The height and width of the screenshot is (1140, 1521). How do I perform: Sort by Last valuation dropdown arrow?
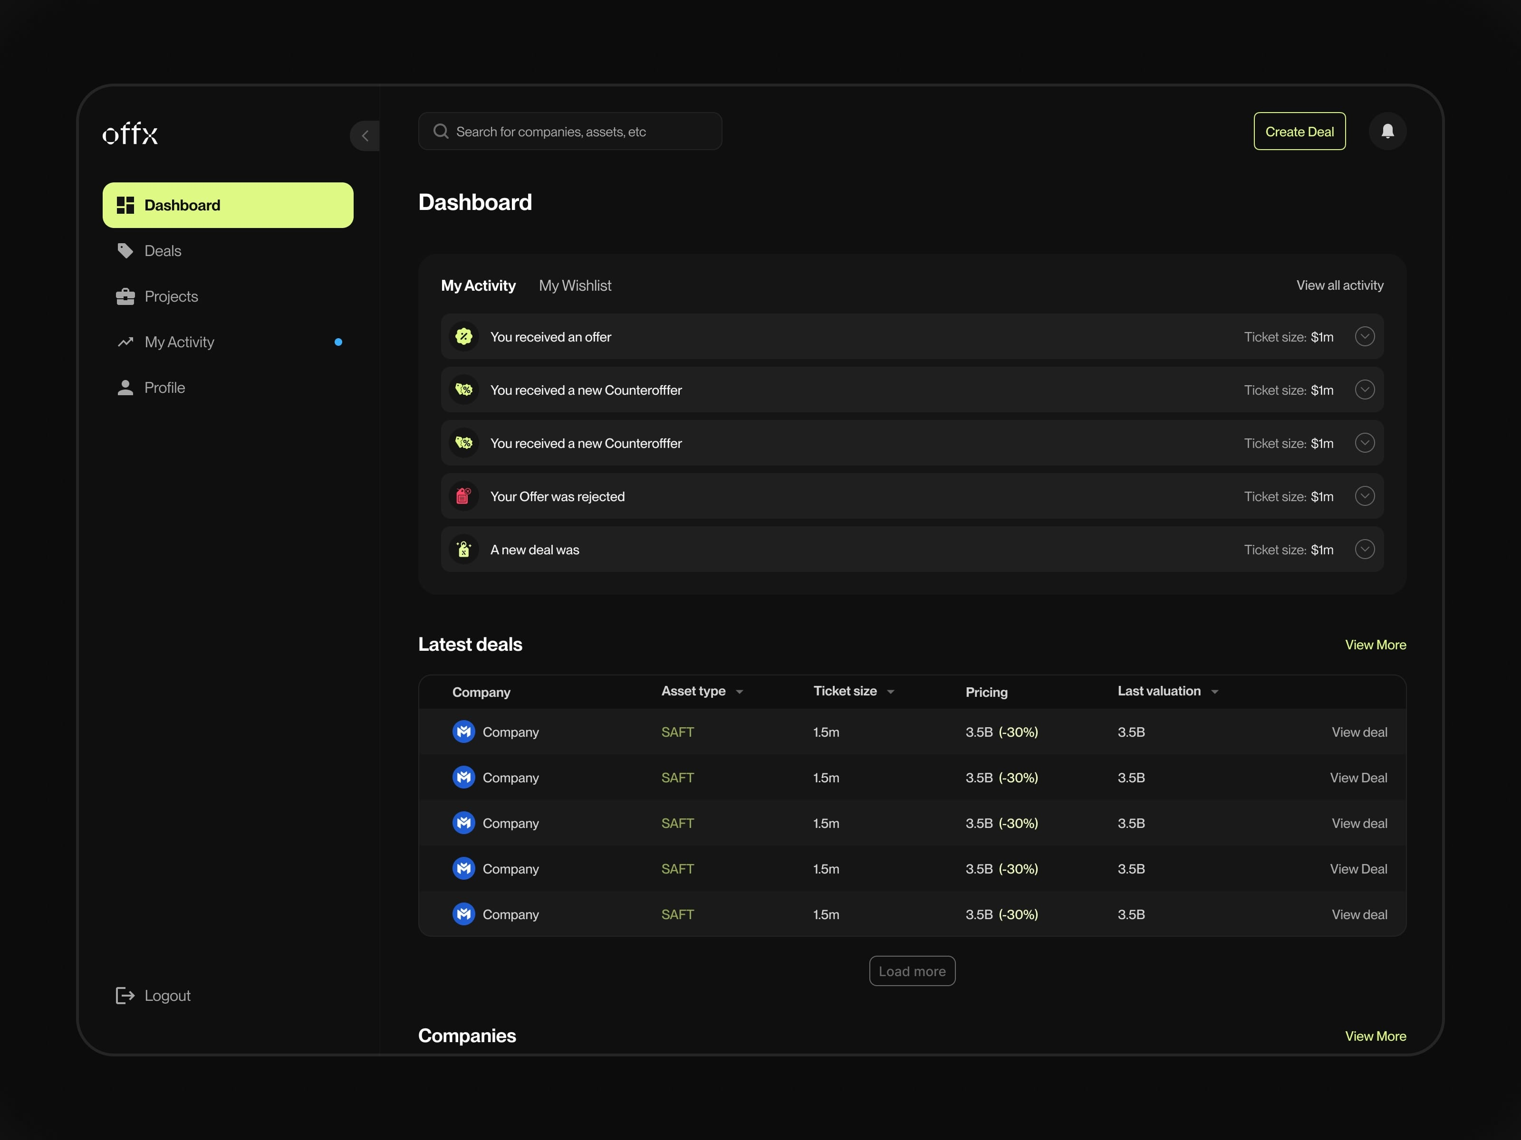(1214, 692)
